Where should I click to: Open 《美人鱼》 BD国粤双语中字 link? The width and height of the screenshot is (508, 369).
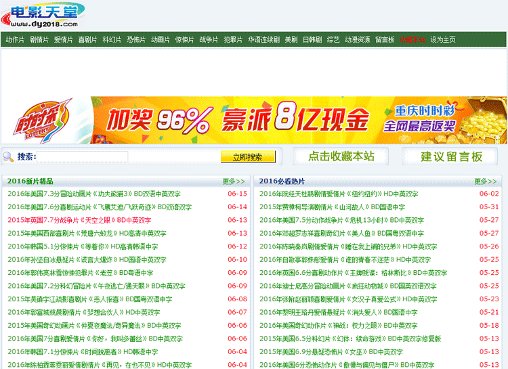click(x=341, y=234)
